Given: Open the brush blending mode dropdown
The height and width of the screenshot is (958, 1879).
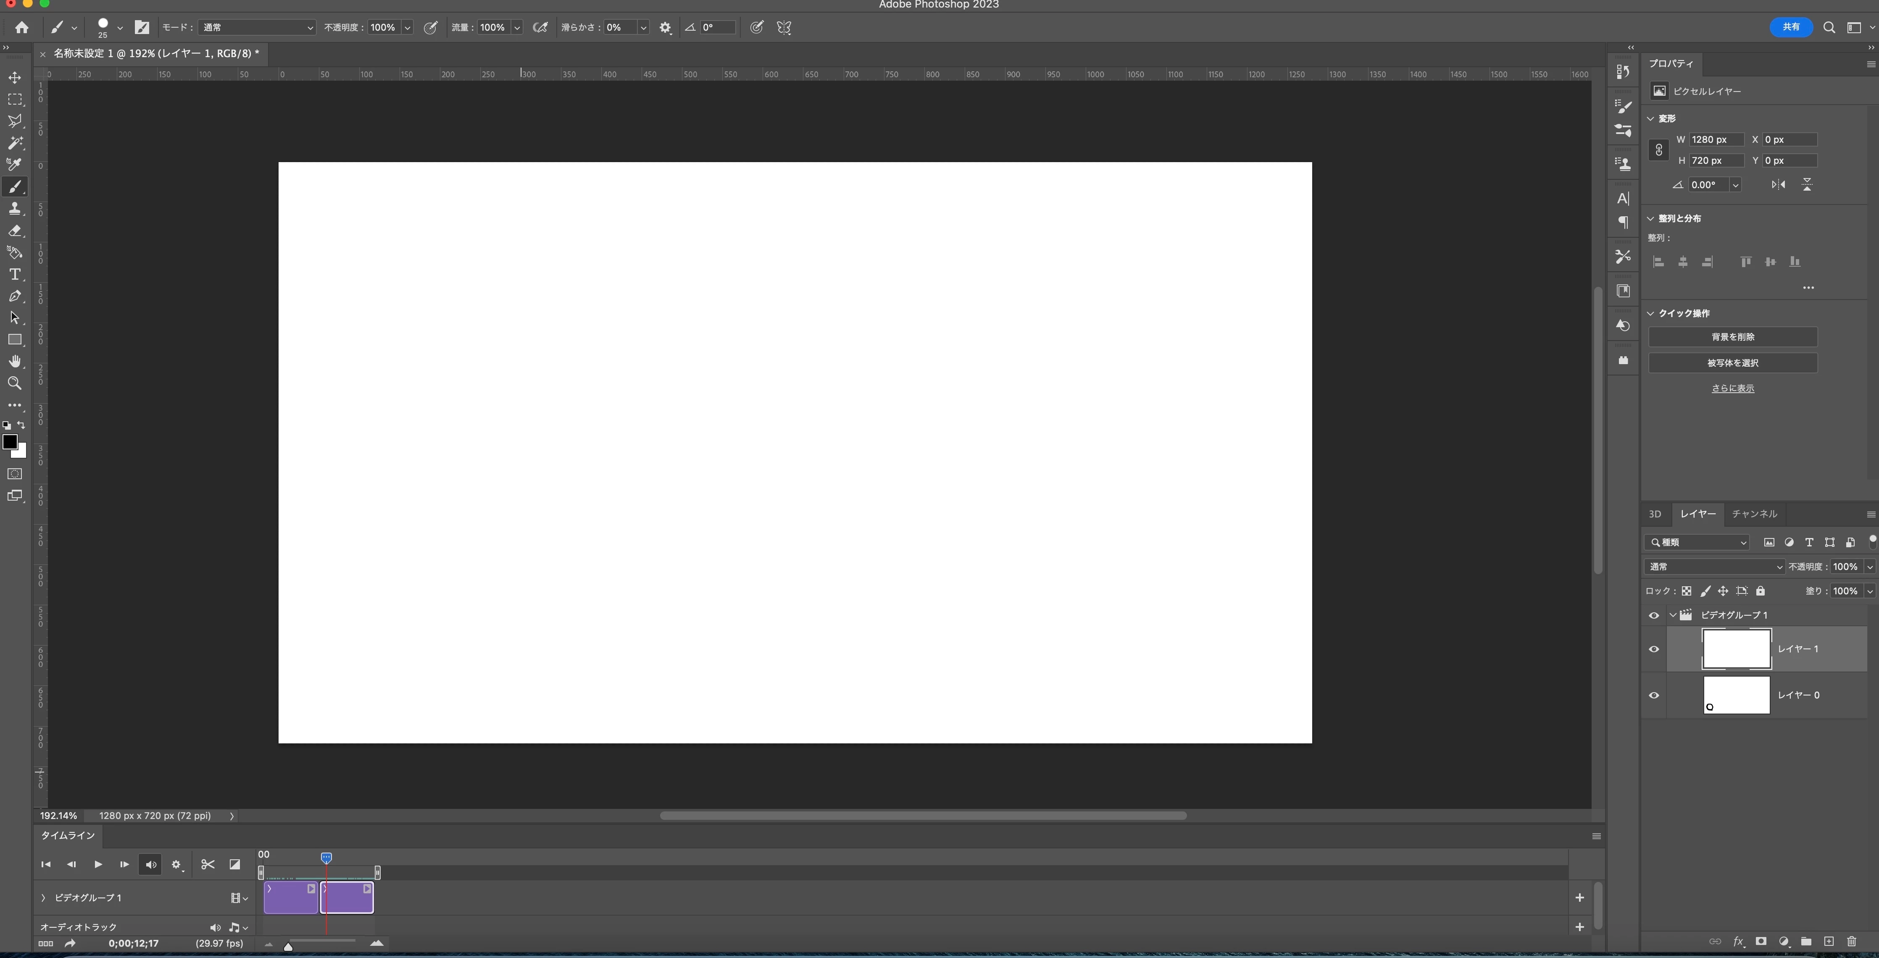Looking at the screenshot, I should 257,28.
